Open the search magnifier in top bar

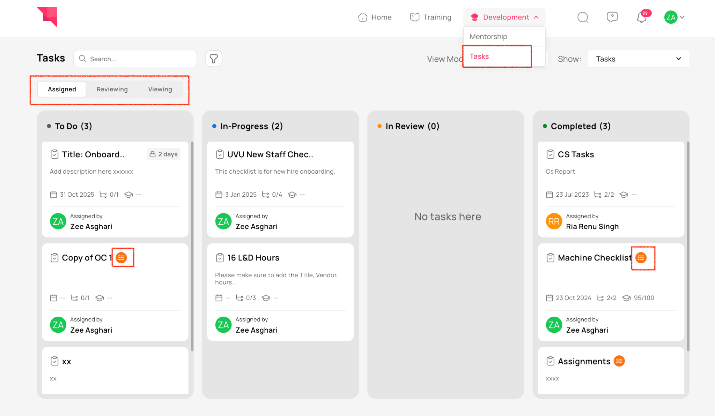[583, 17]
